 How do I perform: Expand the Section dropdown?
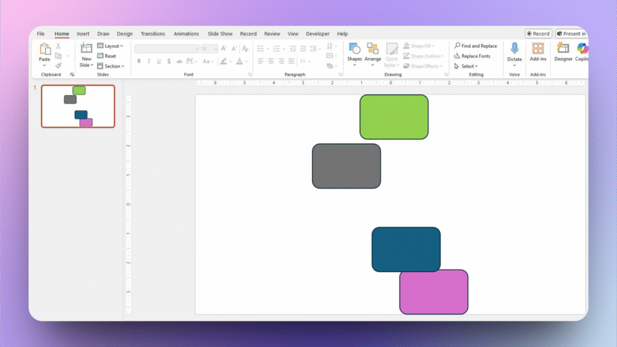[111, 66]
